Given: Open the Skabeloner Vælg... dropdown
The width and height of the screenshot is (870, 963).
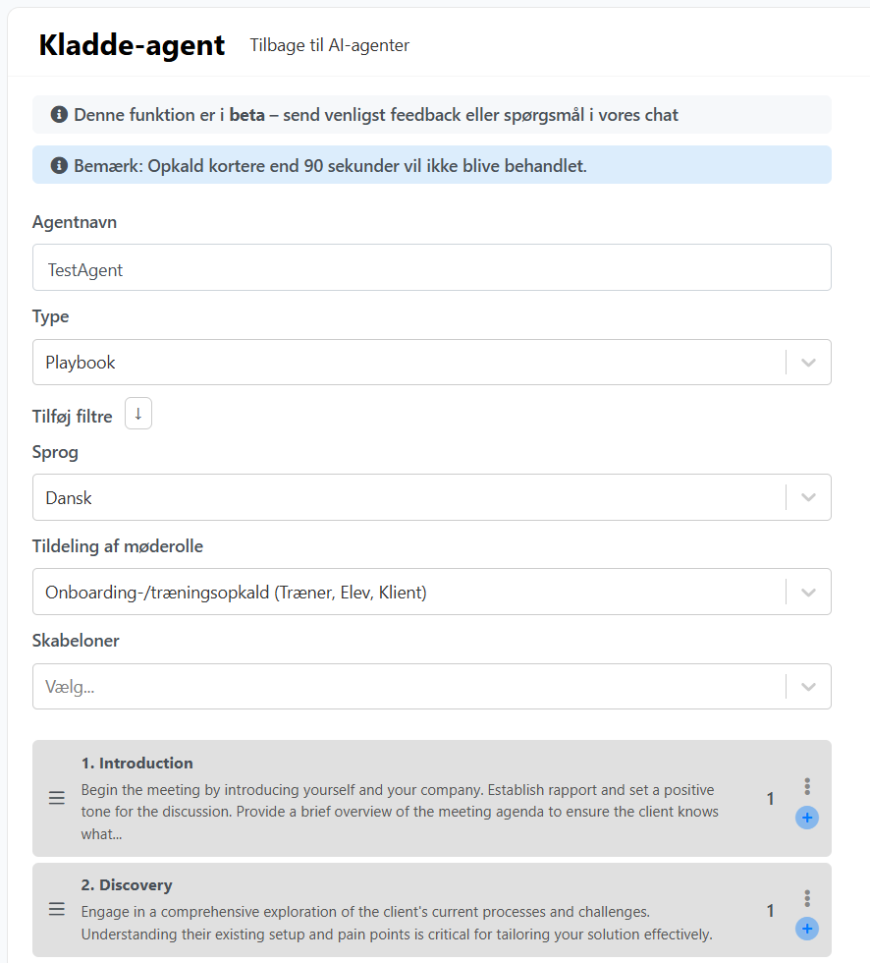Looking at the screenshot, I should (x=432, y=687).
